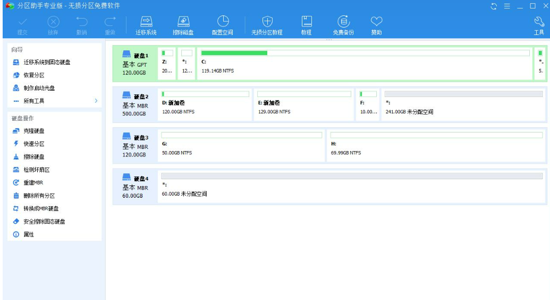
Task: Open the 工具 wrench icon
Action: pyautogui.click(x=538, y=22)
